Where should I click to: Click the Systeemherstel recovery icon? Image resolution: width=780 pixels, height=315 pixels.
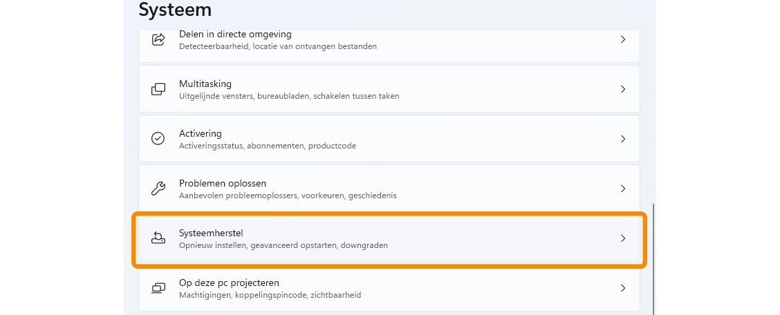(x=158, y=238)
